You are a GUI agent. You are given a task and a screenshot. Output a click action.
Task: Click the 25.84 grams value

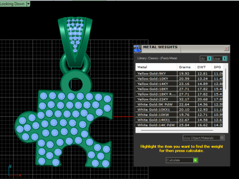tap(184, 125)
